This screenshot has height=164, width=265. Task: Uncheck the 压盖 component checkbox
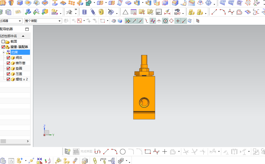(x=8, y=74)
